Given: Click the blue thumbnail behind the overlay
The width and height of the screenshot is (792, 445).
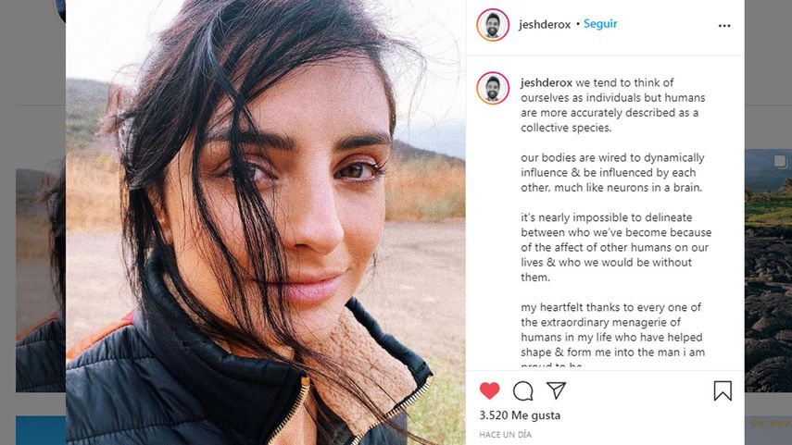Looking at the screenshot, I should 41,430.
